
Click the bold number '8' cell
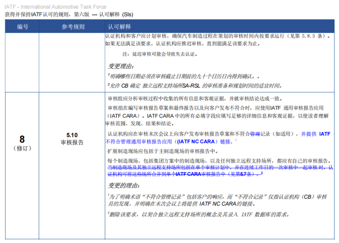point(22,139)
